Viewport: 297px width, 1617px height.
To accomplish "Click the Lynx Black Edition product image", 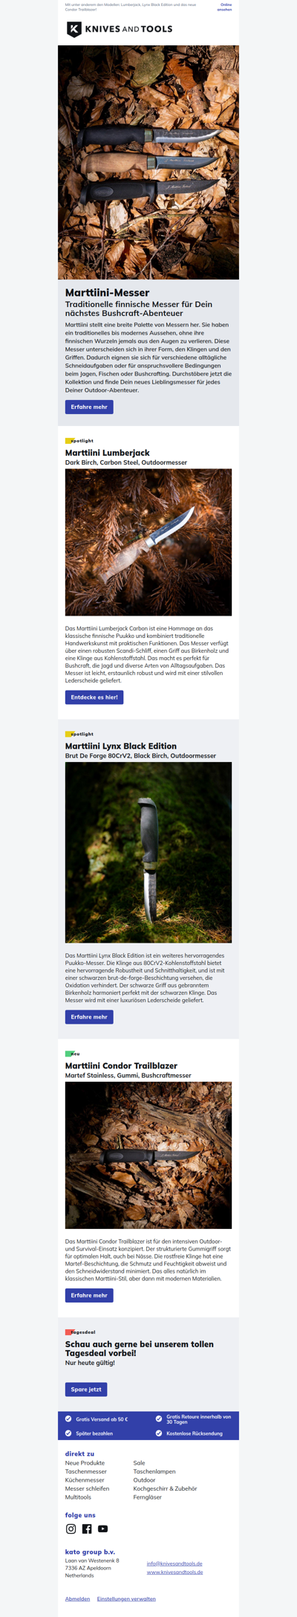I will point(148,852).
